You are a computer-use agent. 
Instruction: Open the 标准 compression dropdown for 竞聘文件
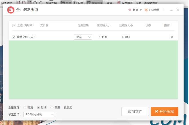[x=83, y=37]
